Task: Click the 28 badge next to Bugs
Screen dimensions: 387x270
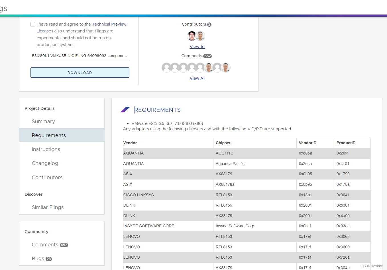Action: [49, 259]
